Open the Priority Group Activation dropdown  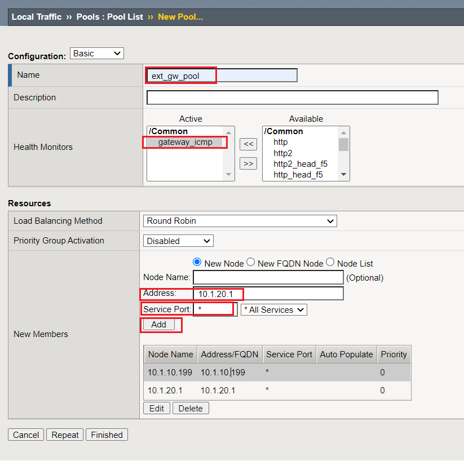click(x=178, y=241)
